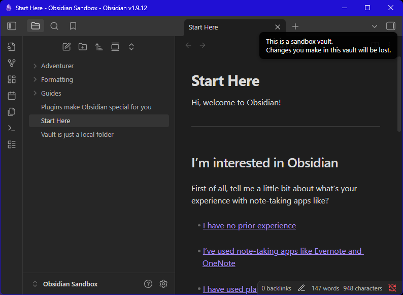Open 'Vault is just a local folder' note
The height and width of the screenshot is (295, 403).
click(77, 135)
